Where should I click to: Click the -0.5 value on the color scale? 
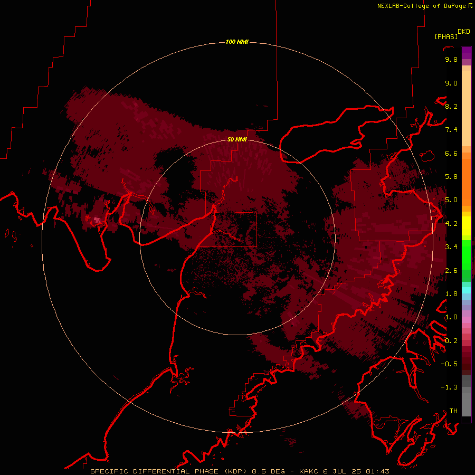point(449,364)
